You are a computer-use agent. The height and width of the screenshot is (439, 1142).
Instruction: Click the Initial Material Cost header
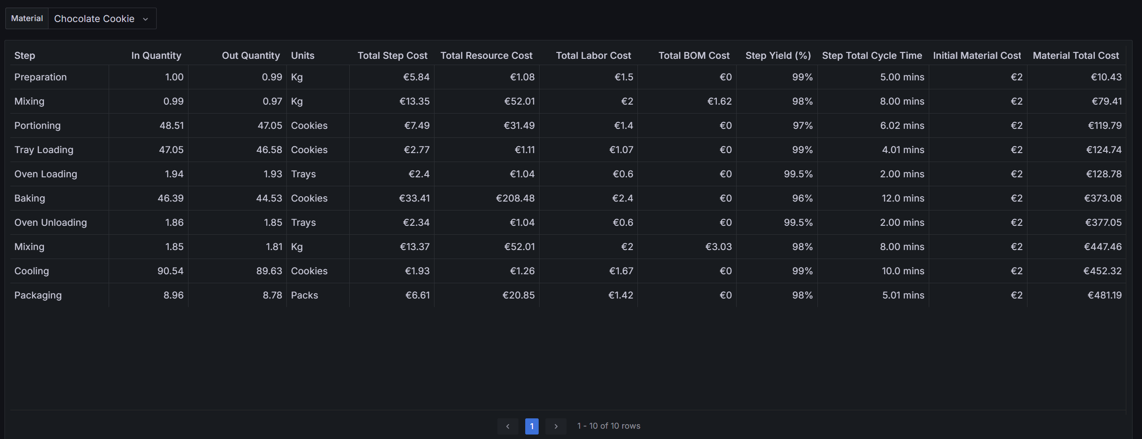(977, 56)
